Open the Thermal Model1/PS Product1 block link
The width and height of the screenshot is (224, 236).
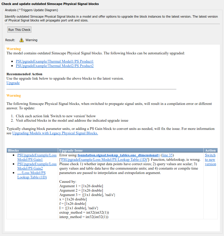[55, 61]
